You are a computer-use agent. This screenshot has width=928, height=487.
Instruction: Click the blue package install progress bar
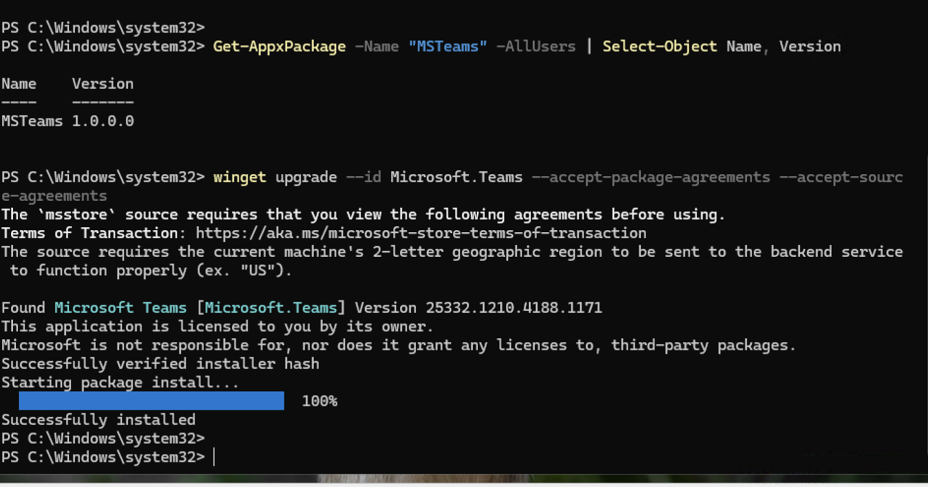pos(151,401)
